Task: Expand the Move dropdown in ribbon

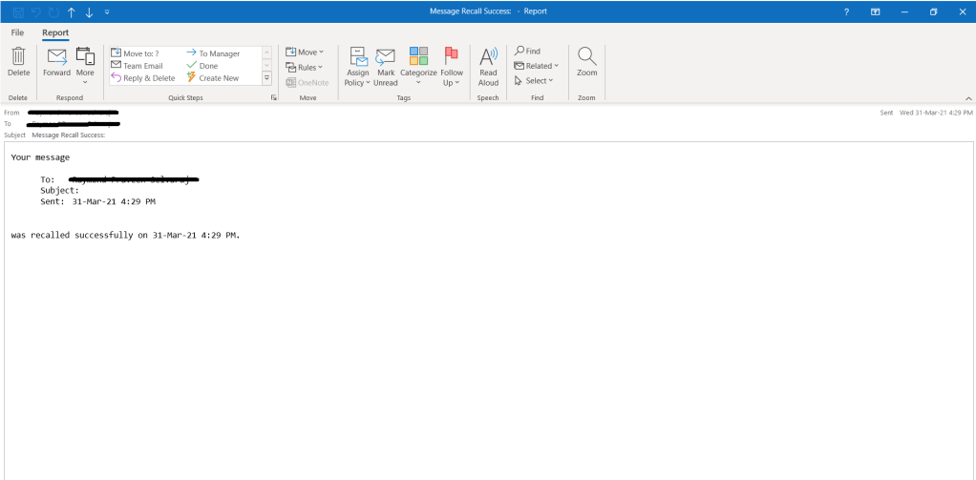Action: (x=306, y=52)
